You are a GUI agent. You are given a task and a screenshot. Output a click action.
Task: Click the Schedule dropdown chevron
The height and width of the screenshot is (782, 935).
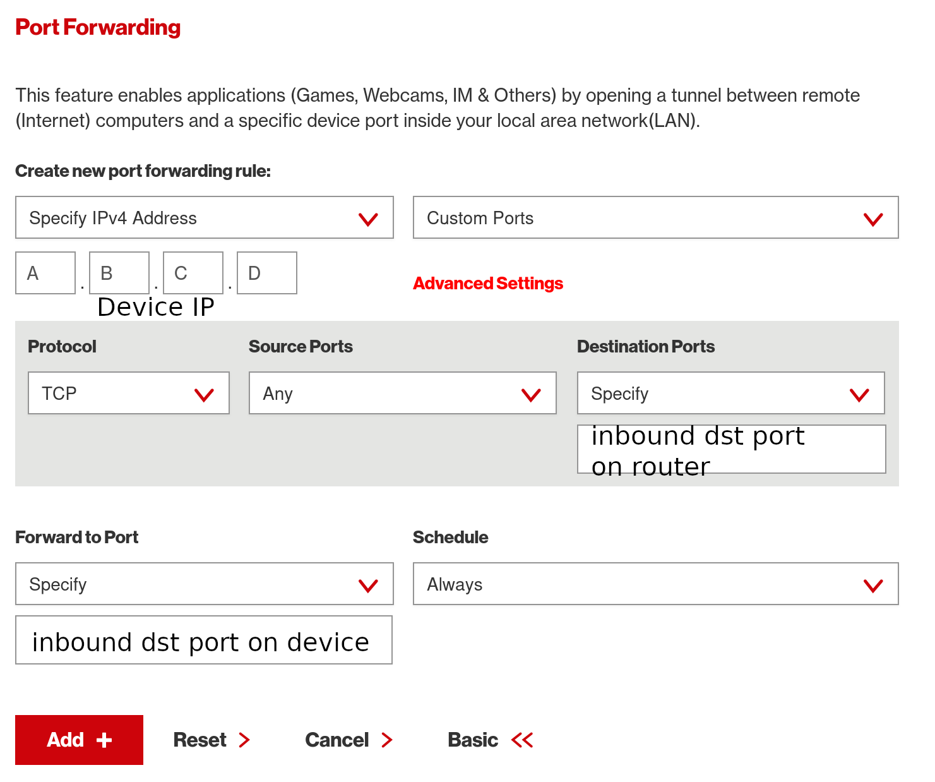(874, 584)
